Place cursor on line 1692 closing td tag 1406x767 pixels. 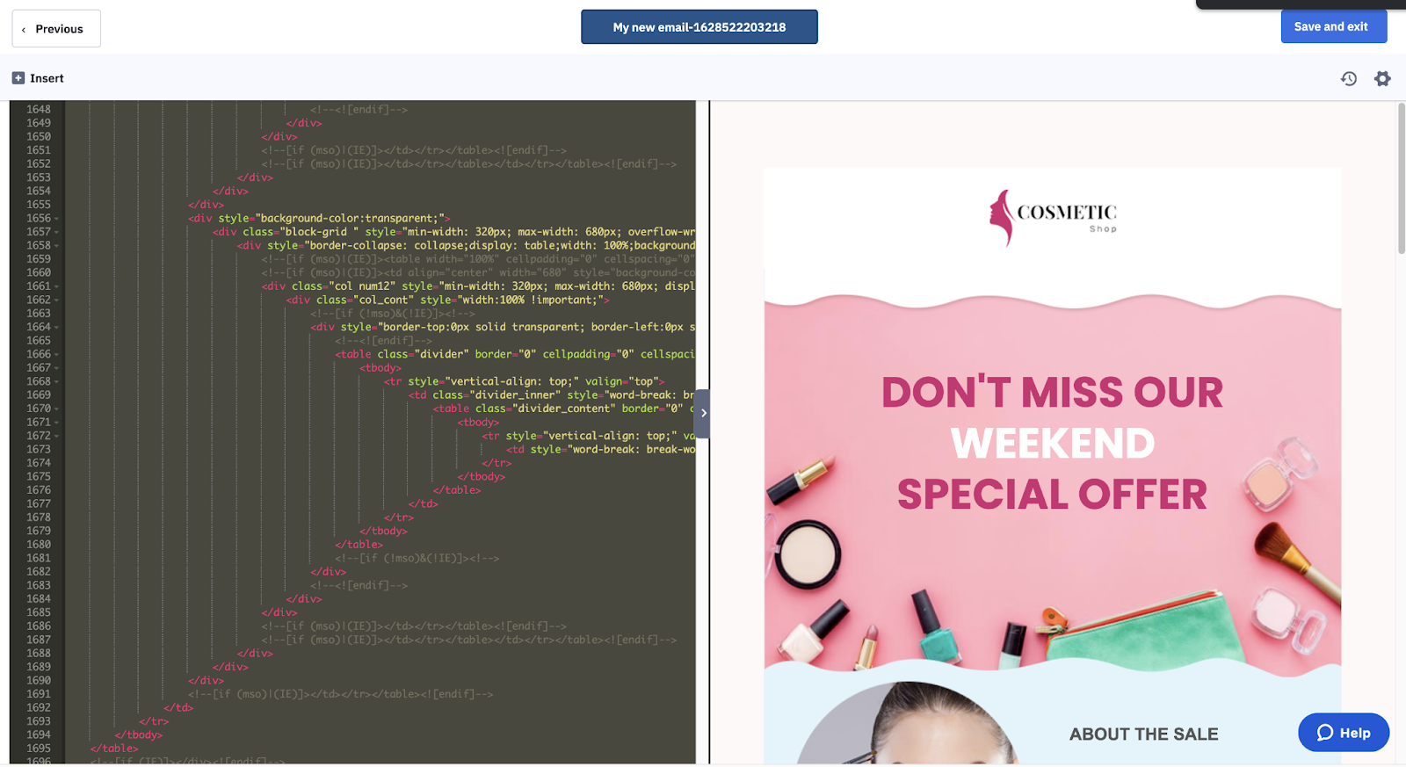click(178, 707)
